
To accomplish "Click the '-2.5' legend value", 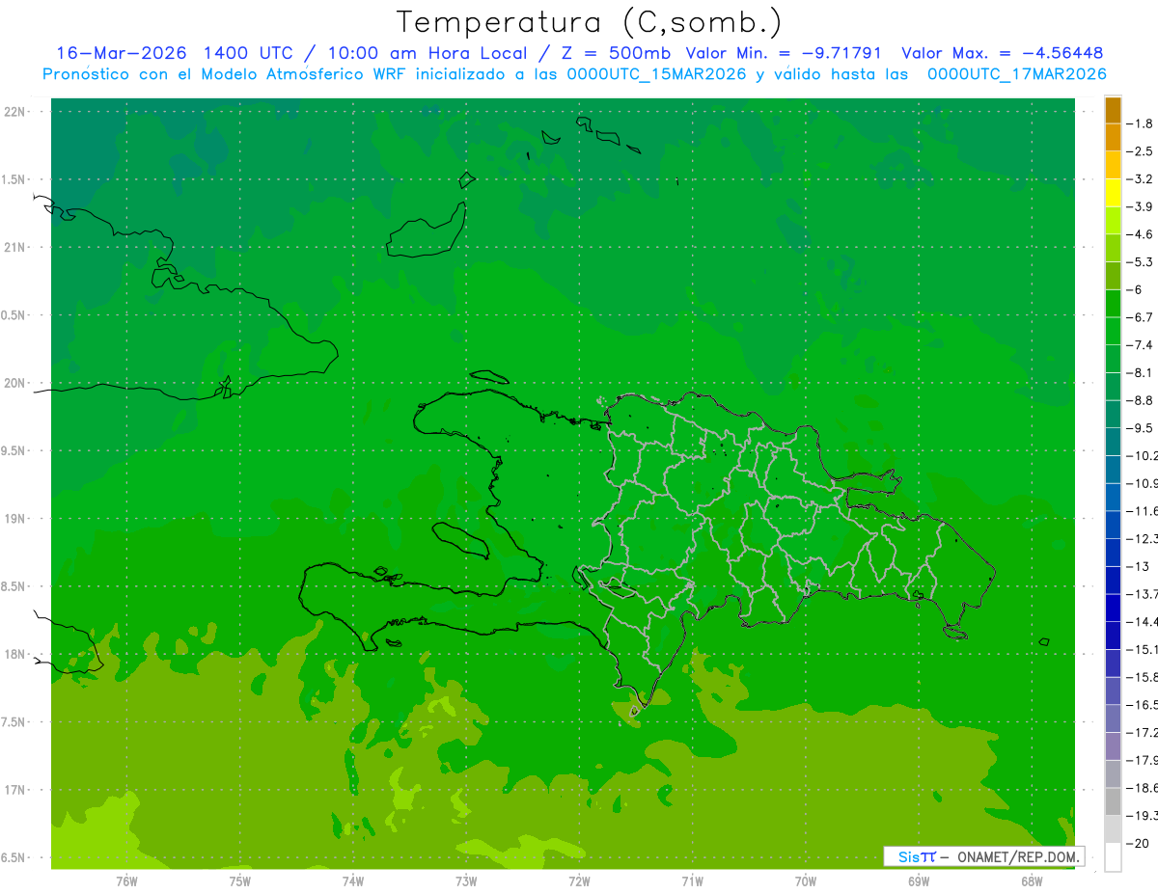I will [1141, 151].
